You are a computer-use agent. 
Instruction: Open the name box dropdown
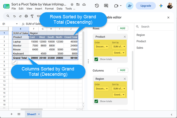tap(17, 24)
